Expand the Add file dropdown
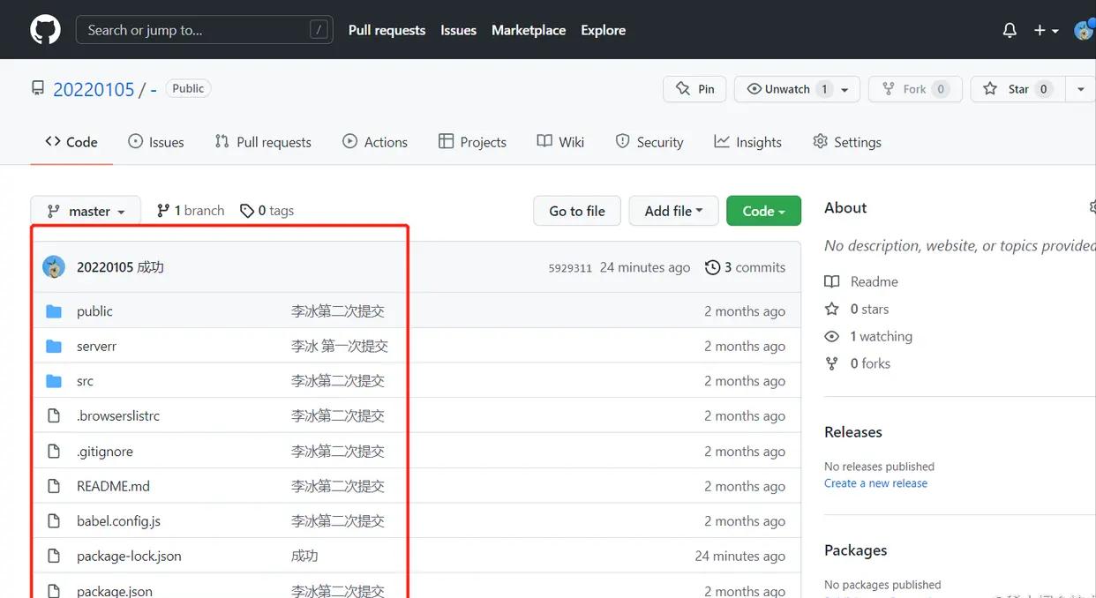Image resolution: width=1096 pixels, height=598 pixels. coord(673,210)
